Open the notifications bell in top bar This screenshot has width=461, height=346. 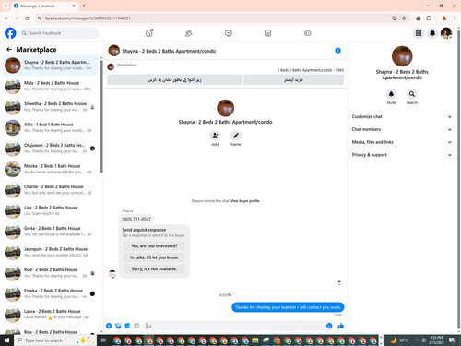(432, 33)
